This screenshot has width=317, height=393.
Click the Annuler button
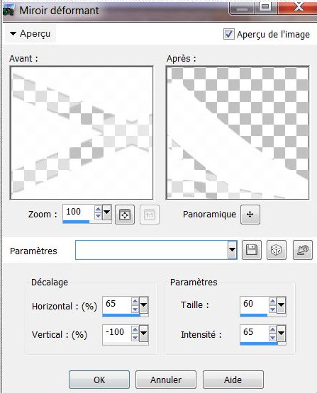click(166, 380)
